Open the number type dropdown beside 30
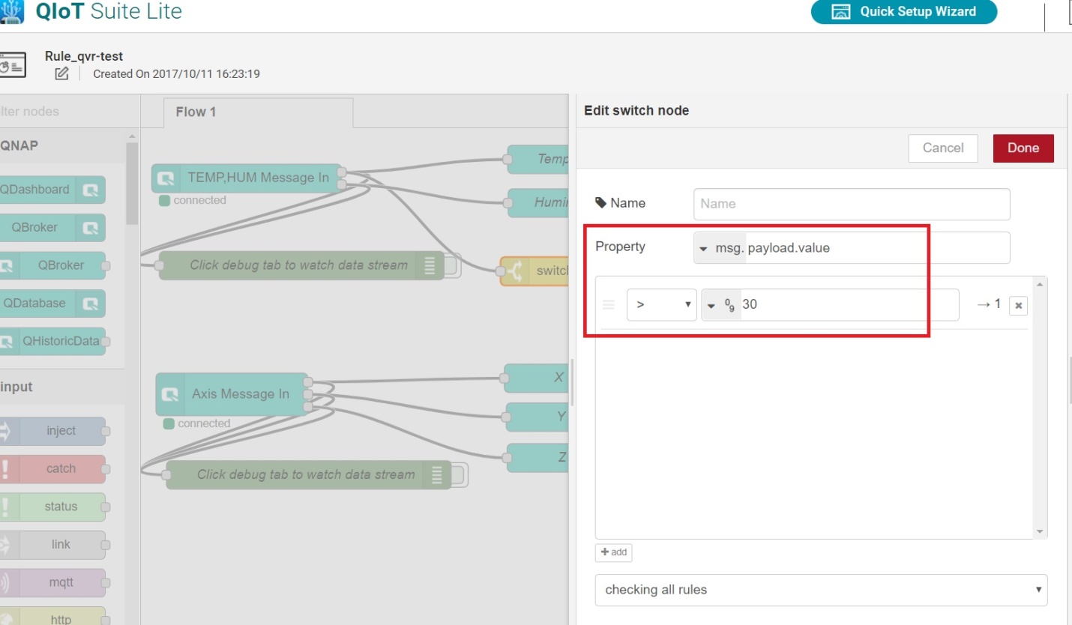Viewport: 1072px width, 625px height. point(720,305)
